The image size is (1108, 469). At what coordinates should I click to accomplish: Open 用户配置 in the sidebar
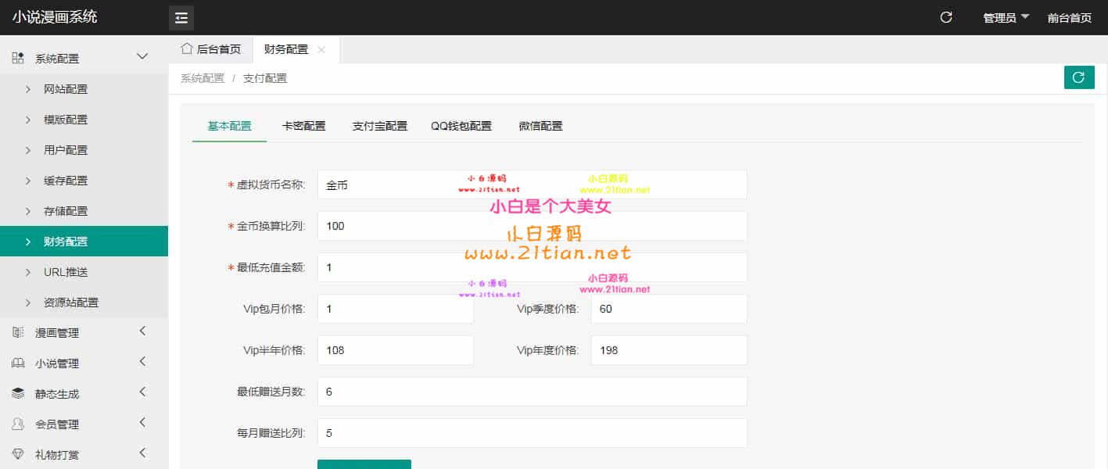click(84, 150)
